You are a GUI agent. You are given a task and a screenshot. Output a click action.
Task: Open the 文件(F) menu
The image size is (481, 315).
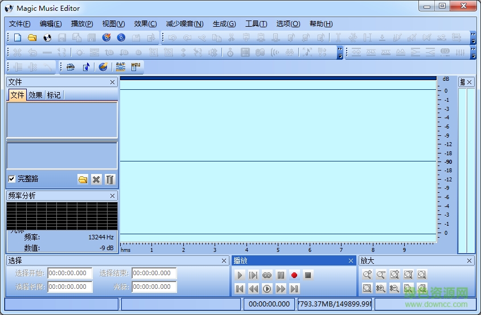[20, 24]
